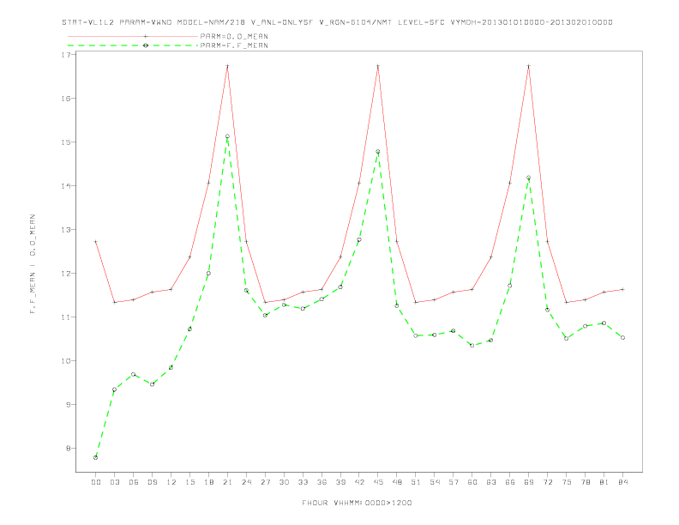This screenshot has width=679, height=525.
Task: Click the red peak data point at hour 21
Action: pos(227,66)
